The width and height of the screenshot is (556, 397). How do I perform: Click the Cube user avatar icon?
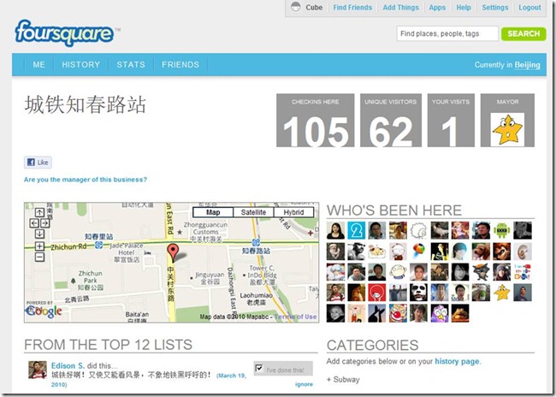[x=295, y=7]
